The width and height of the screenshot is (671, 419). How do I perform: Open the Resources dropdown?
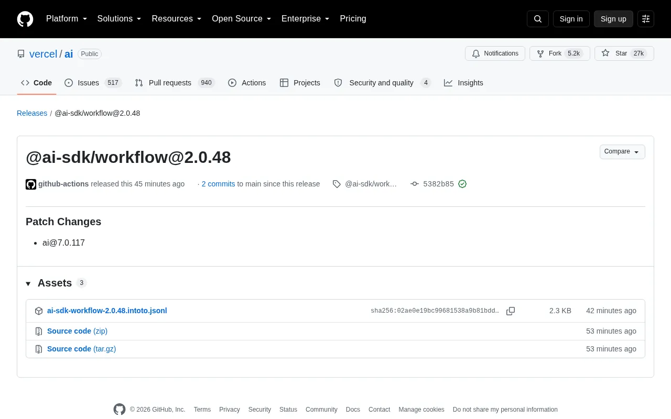coord(177,19)
